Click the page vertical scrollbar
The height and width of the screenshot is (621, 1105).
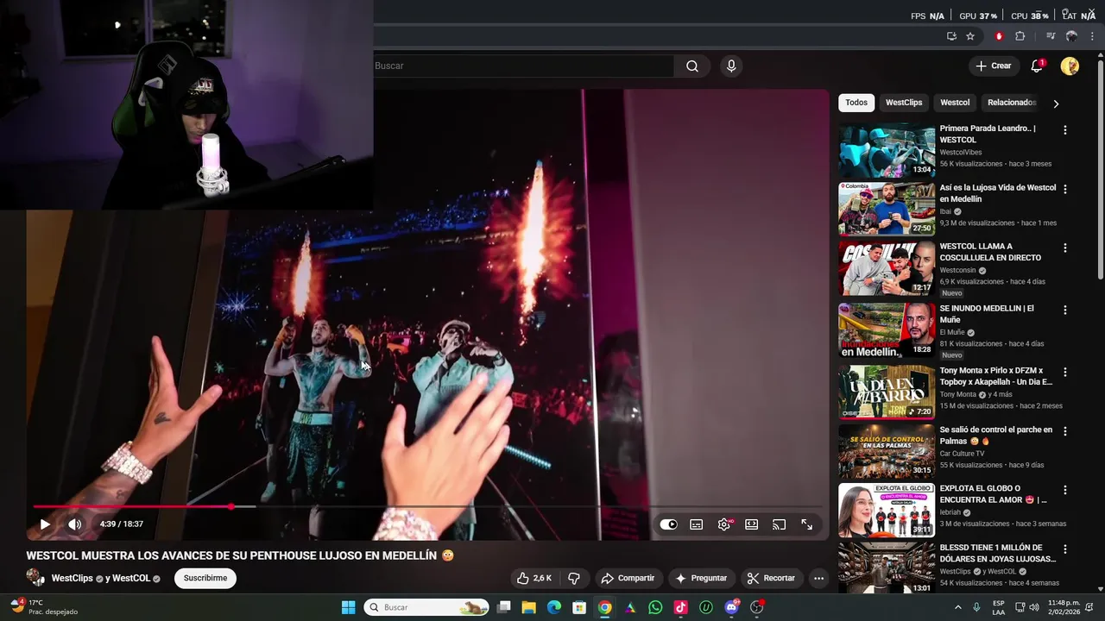coord(1101,168)
